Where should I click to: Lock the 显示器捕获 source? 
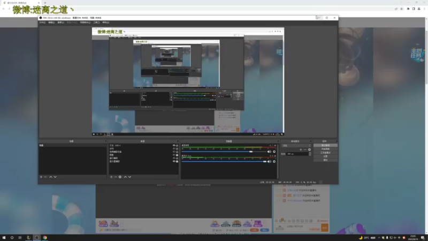click(x=177, y=161)
